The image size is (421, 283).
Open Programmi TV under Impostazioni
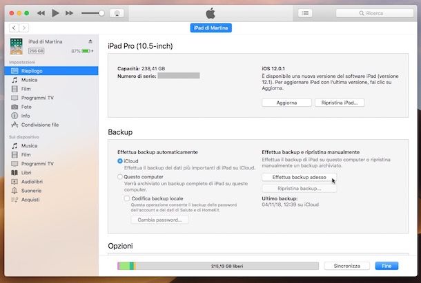point(52,98)
